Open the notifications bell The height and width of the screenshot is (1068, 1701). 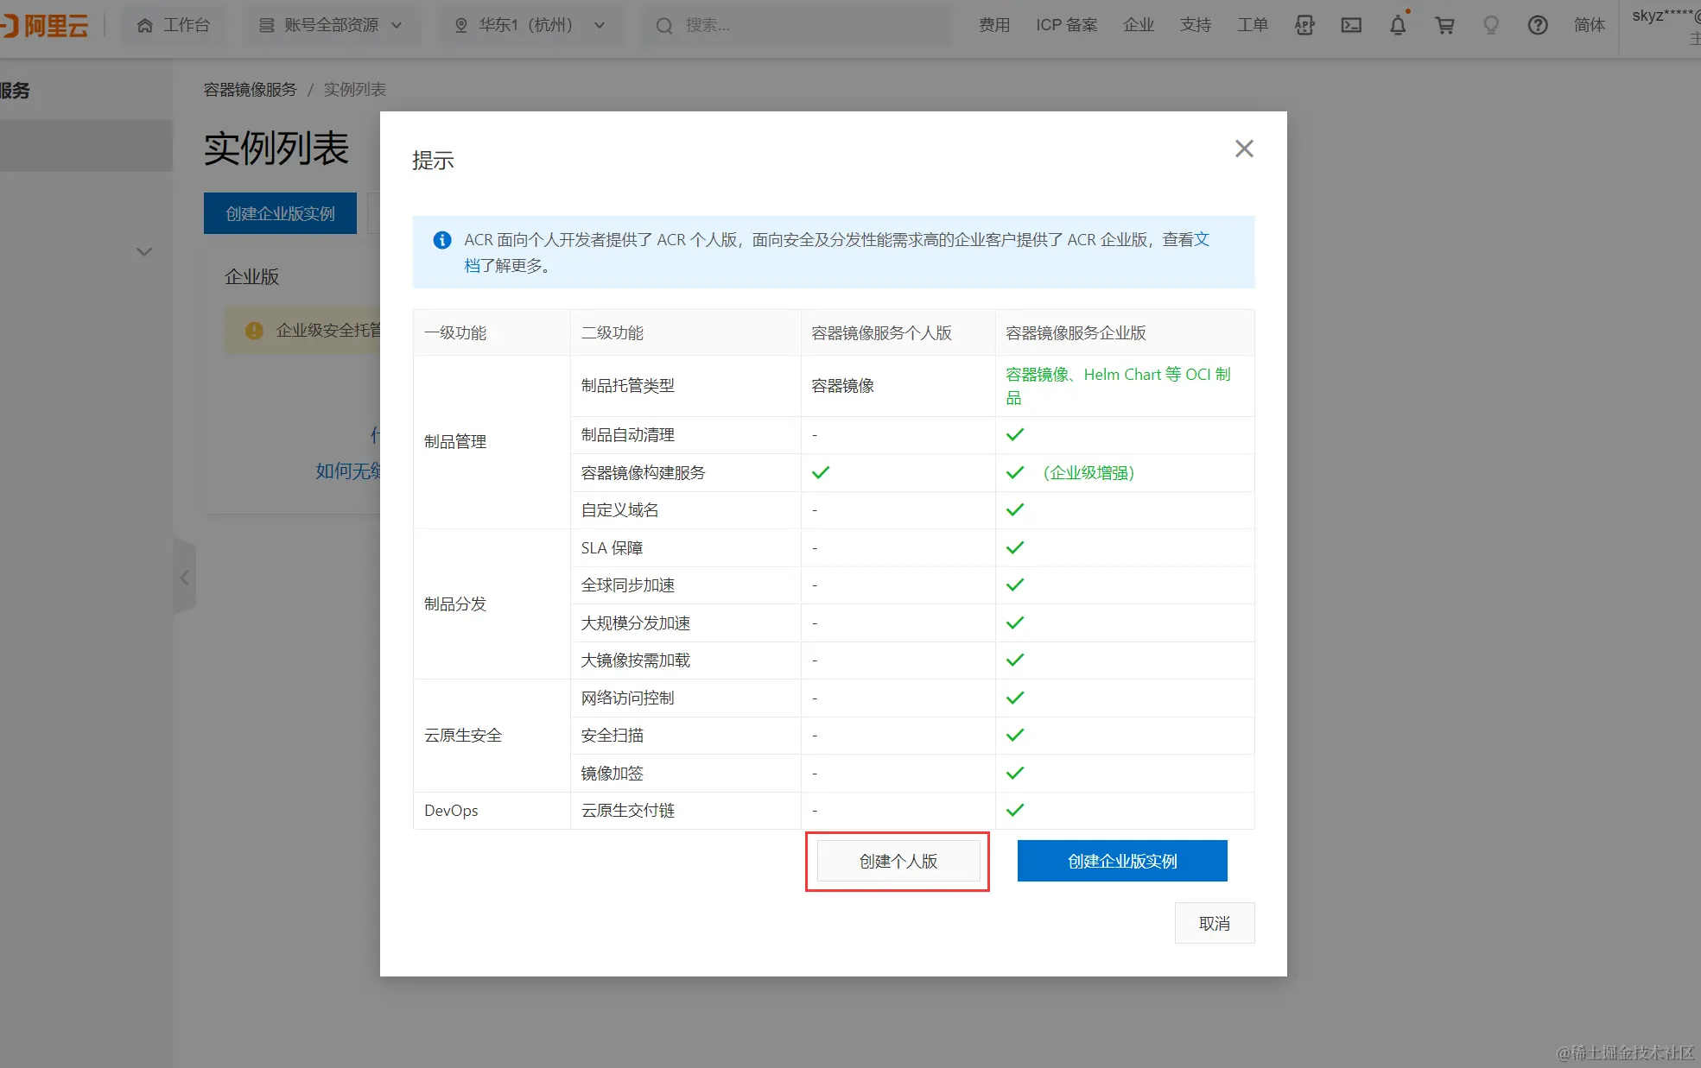coord(1398,25)
